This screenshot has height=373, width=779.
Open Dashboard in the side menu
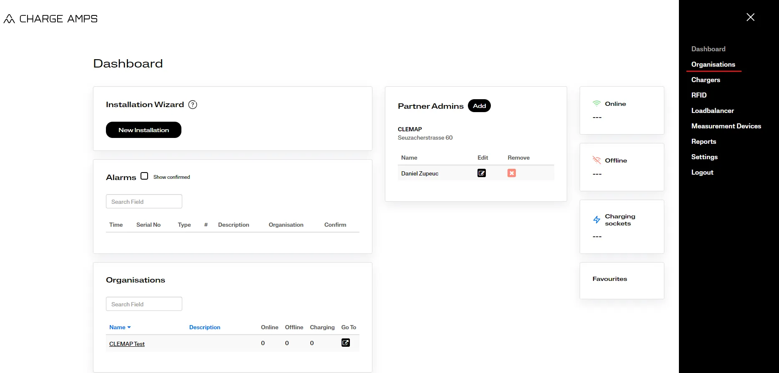[x=708, y=49]
